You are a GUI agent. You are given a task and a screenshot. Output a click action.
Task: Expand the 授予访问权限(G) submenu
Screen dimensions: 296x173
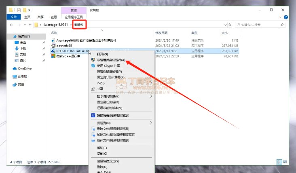(151, 96)
